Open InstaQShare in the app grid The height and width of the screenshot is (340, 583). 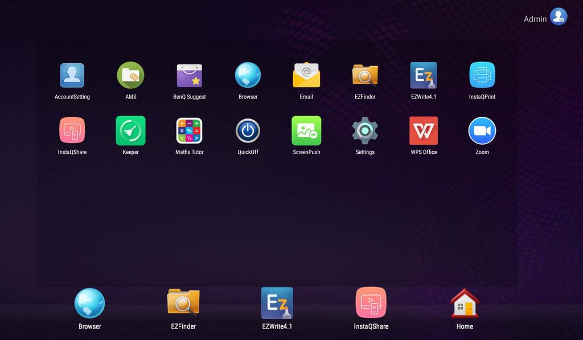coord(72,130)
